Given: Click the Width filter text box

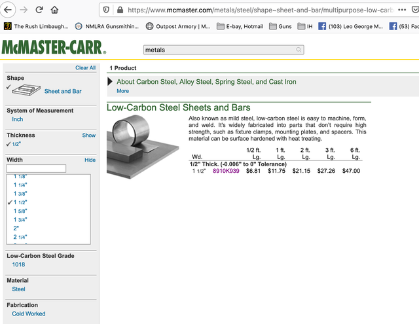Looking at the screenshot, I should pyautogui.click(x=36, y=168).
